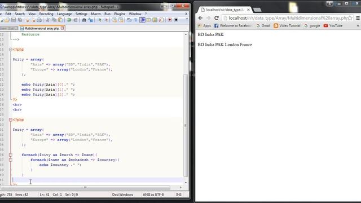Reload the localhost page in Chrome
Image resolution: width=361 pixels, height=203 pixels.
pos(217,18)
